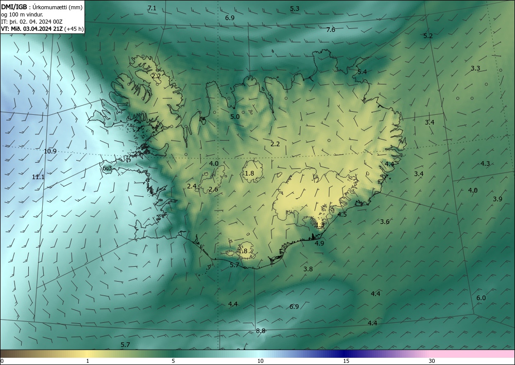Click the 8.8 value label
Screen dimensions: 515x365
261,331
